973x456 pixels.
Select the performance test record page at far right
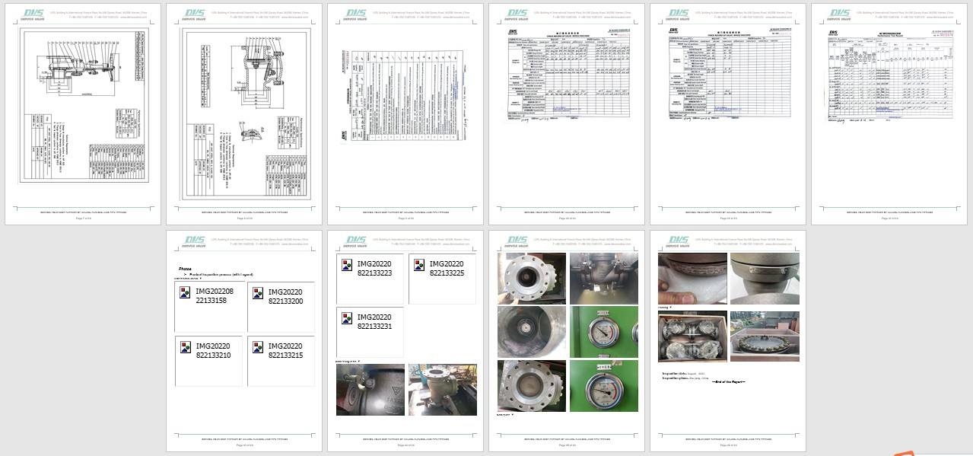(x=889, y=113)
